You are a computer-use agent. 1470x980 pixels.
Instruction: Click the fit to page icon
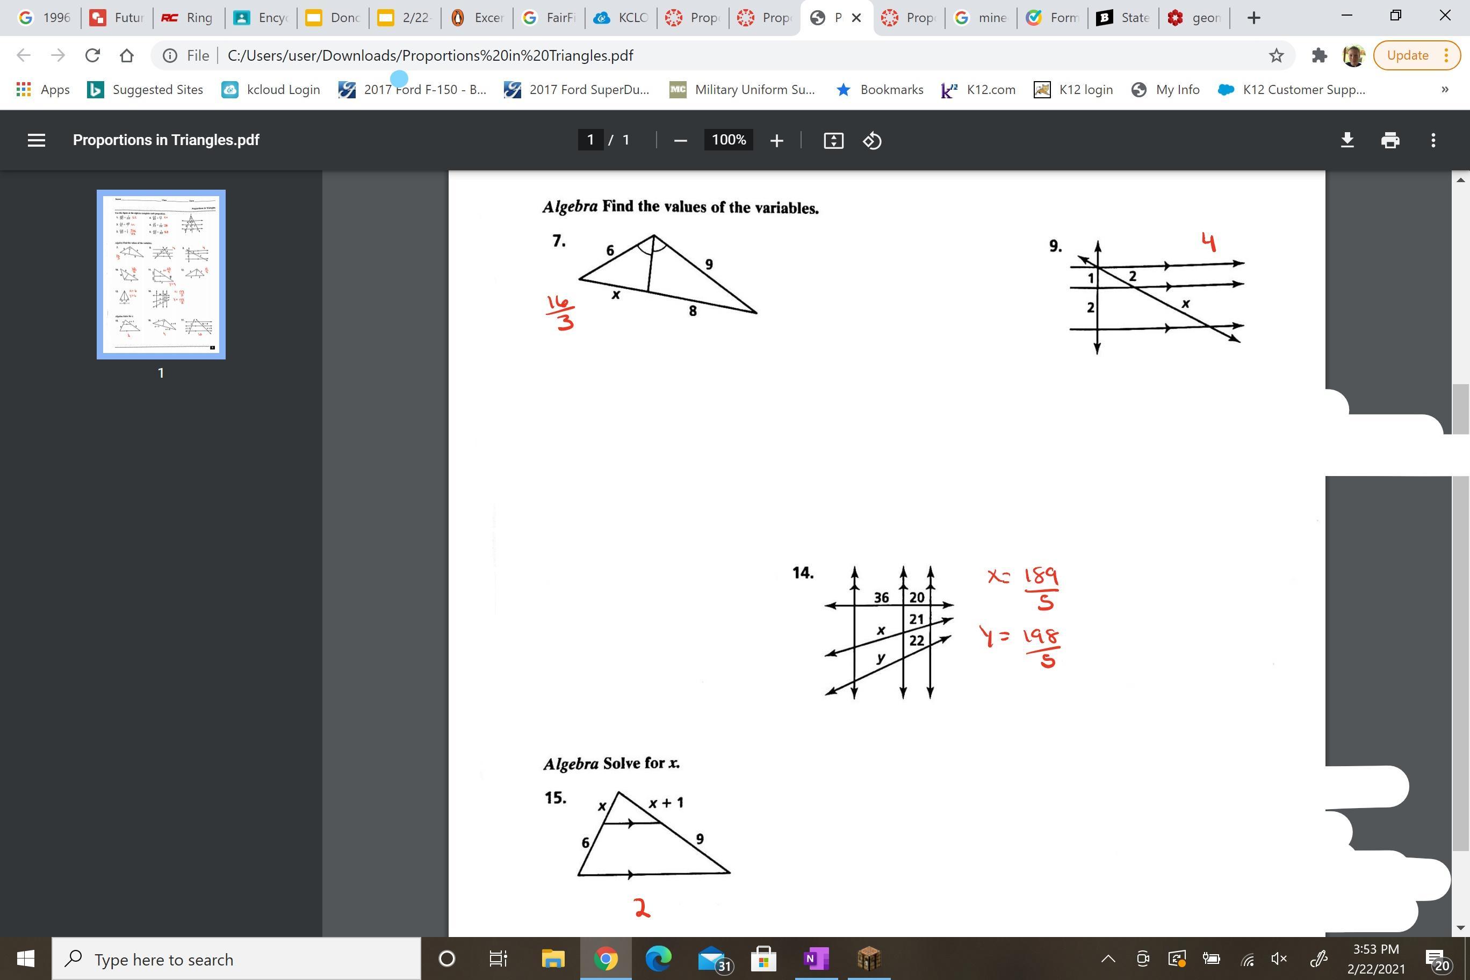coord(833,141)
